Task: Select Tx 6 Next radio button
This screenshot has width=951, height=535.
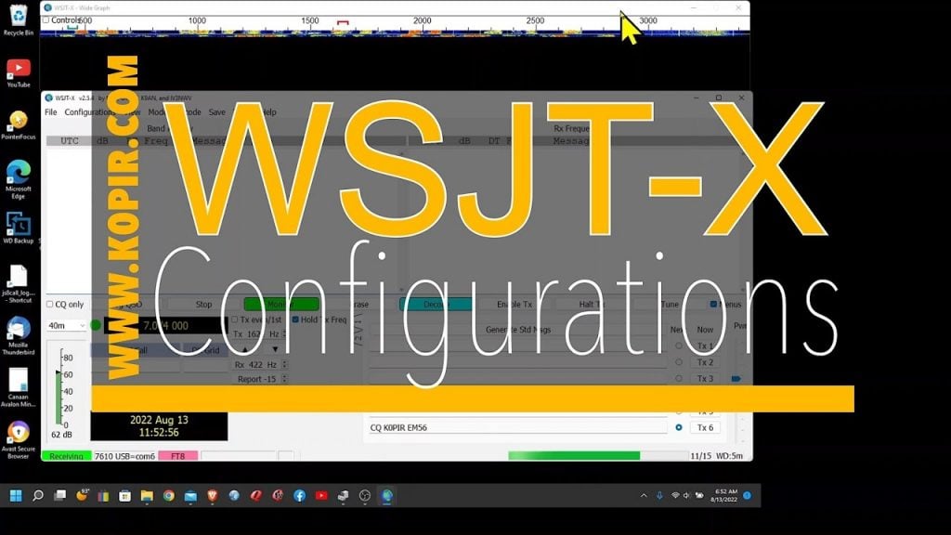Action: coord(679,427)
